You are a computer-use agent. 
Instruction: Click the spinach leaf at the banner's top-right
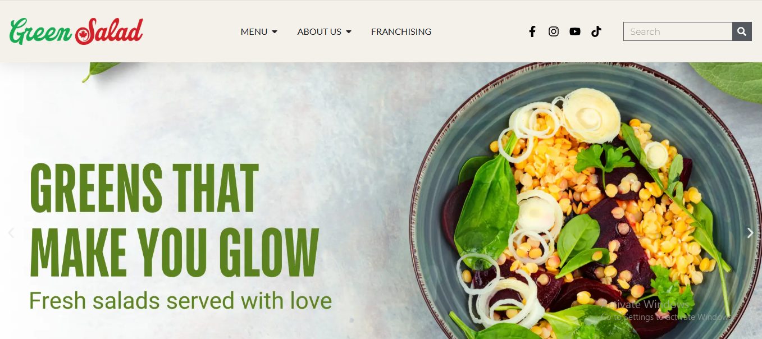727,80
